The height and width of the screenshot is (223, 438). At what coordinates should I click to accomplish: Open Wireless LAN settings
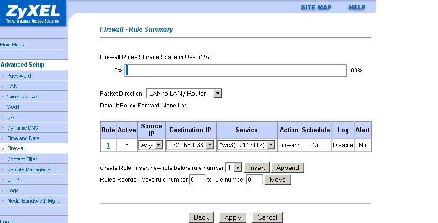tap(23, 97)
